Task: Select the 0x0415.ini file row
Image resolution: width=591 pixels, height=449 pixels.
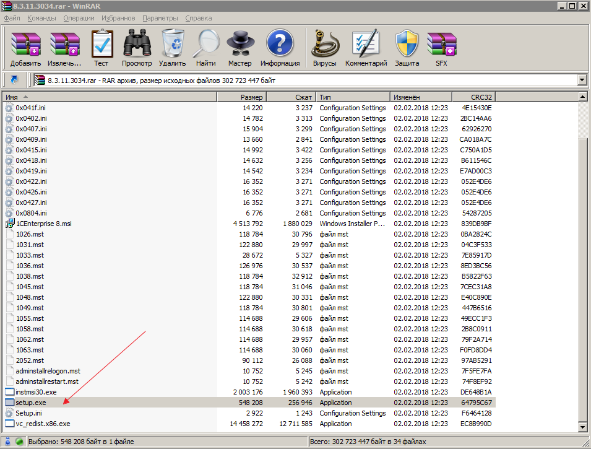Action: click(249, 150)
